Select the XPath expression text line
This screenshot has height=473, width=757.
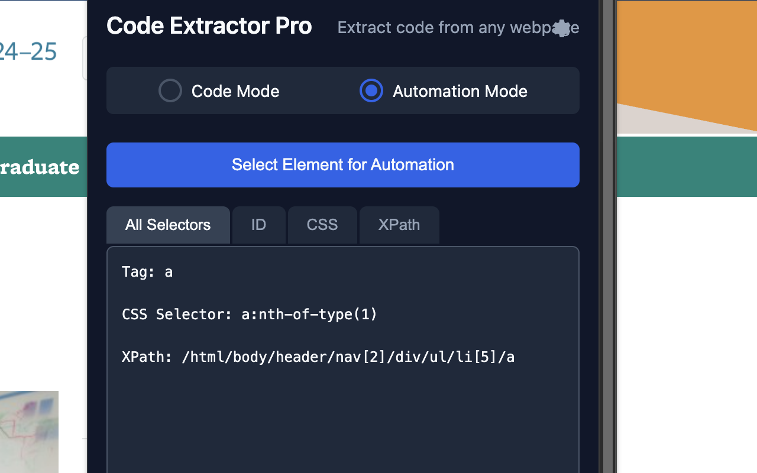point(318,357)
